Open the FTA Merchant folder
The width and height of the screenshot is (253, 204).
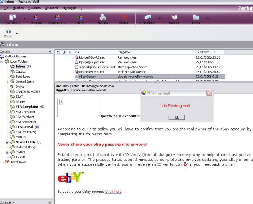(x=25, y=117)
